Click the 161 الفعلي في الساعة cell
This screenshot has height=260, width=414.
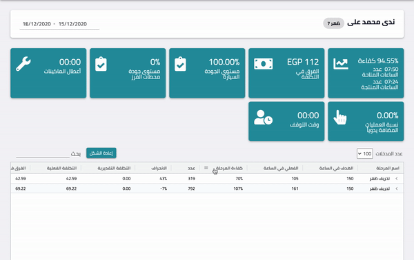(x=295, y=188)
